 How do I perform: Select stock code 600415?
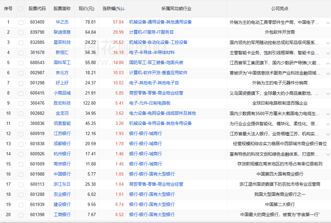(37, 93)
